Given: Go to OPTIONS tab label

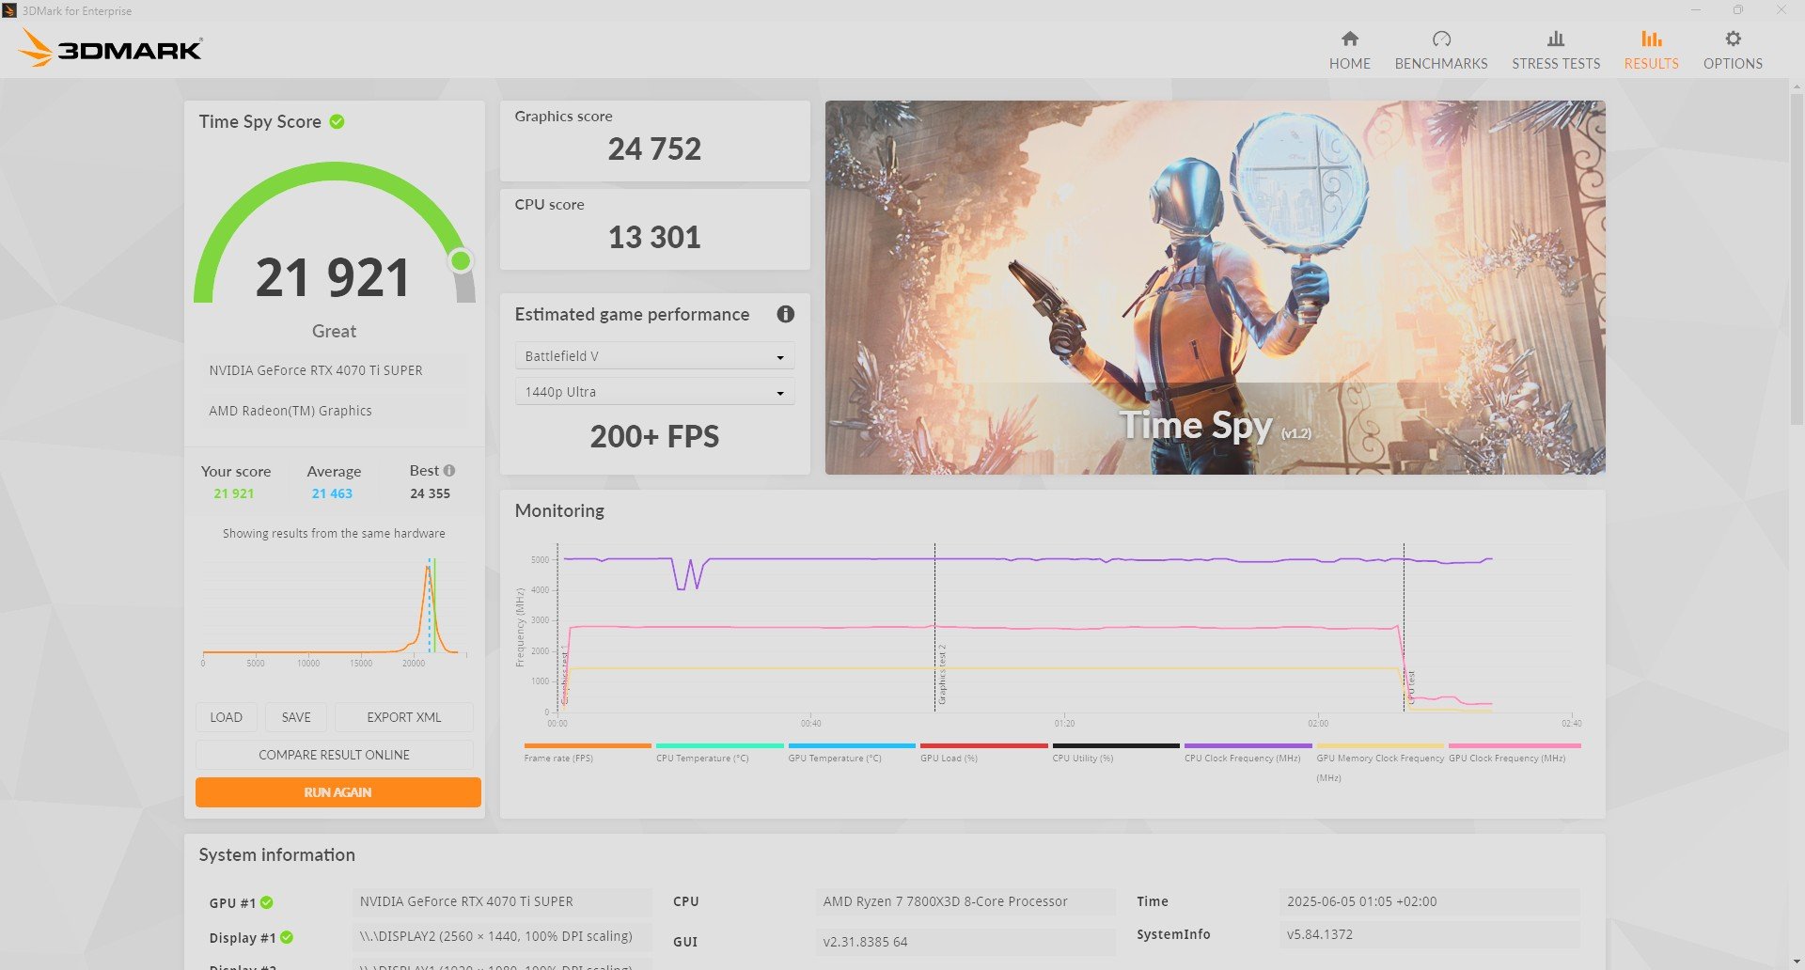Looking at the screenshot, I should (1733, 63).
